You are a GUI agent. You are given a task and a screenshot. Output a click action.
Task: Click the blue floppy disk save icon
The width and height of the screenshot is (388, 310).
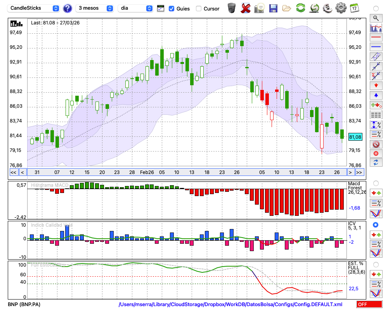[273, 8]
